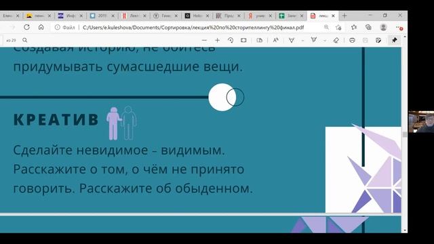
Task: Click the PDF scrollbar down arrow
Action: pyautogui.click(x=405, y=230)
